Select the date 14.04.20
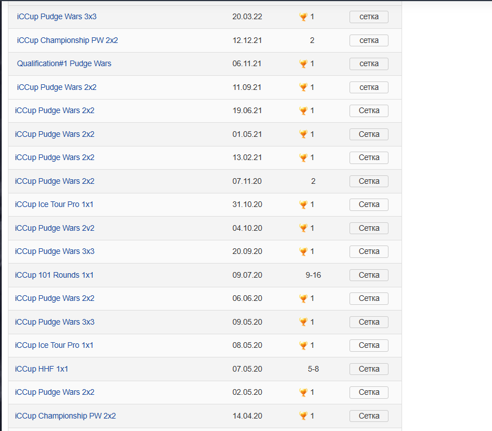 tap(247, 416)
